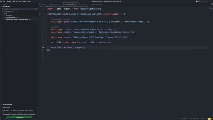Click the 'var title' code on line 14
Image resolution: width=213 pixels, height=120 pixels.
coord(56,42)
